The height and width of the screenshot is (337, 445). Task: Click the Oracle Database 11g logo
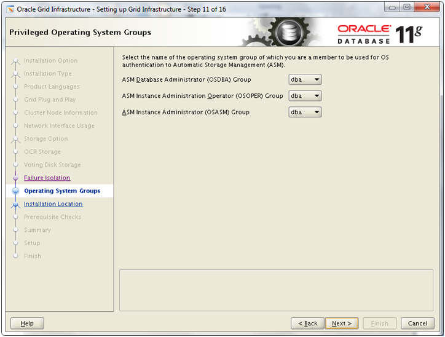coord(380,34)
